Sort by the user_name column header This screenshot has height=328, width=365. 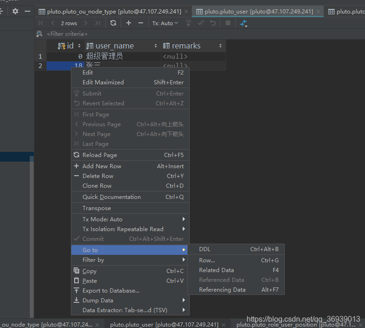(x=122, y=46)
